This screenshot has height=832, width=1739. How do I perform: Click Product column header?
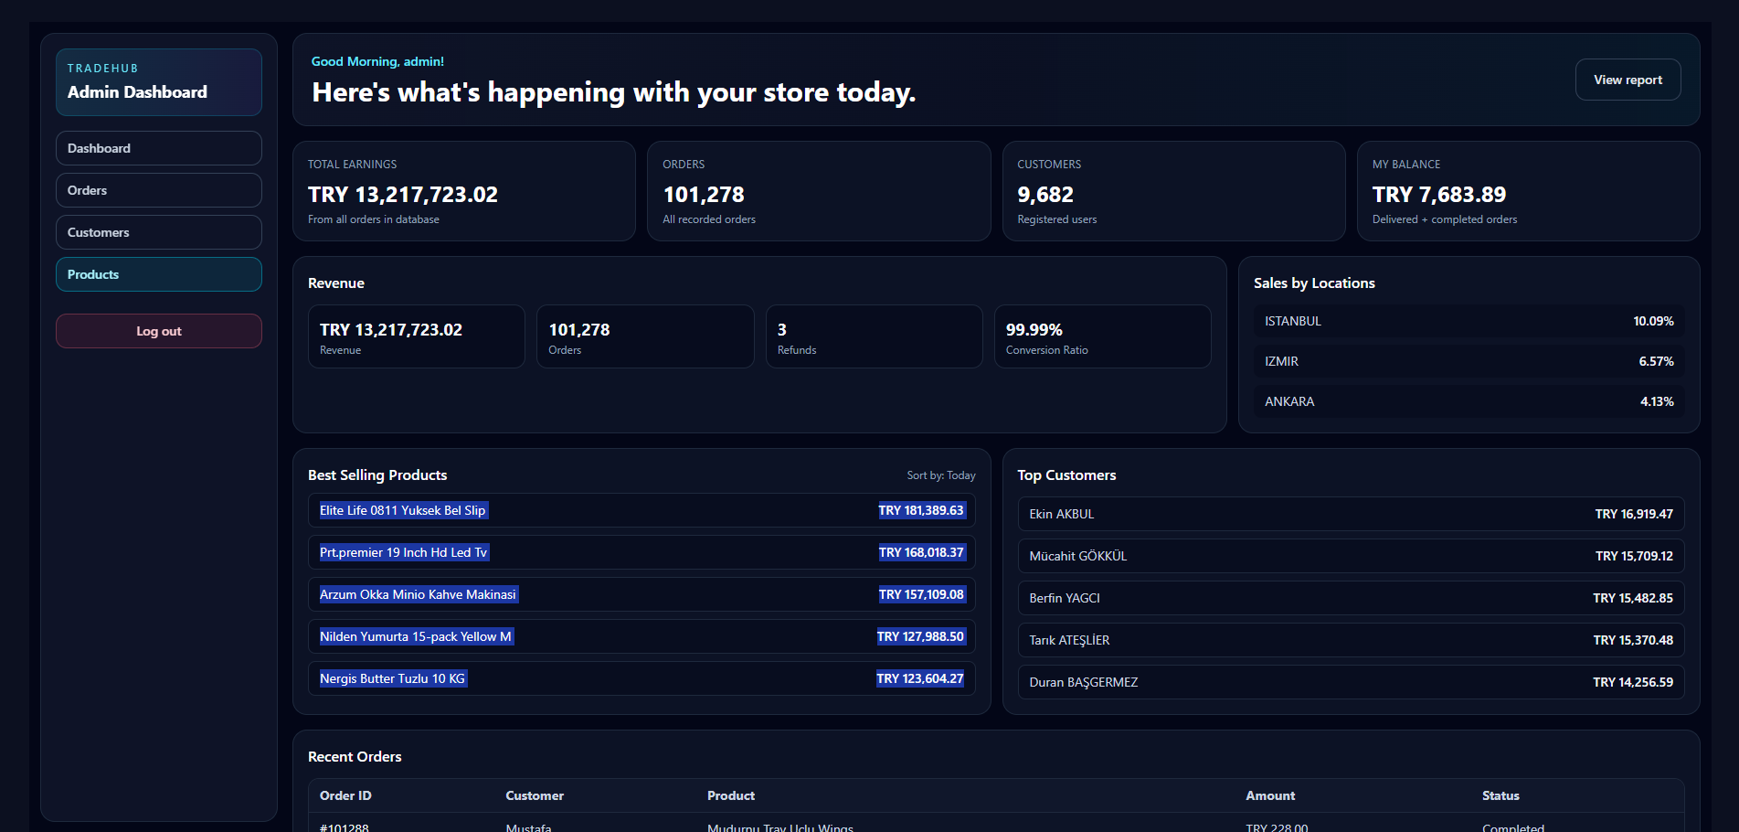tap(731, 795)
